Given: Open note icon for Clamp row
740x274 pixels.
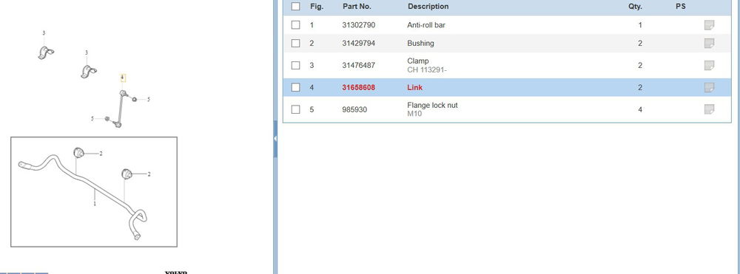Looking at the screenshot, I should click(709, 66).
